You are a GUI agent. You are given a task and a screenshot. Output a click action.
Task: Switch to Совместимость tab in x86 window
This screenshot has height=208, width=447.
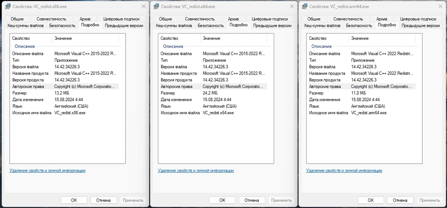click(51, 19)
